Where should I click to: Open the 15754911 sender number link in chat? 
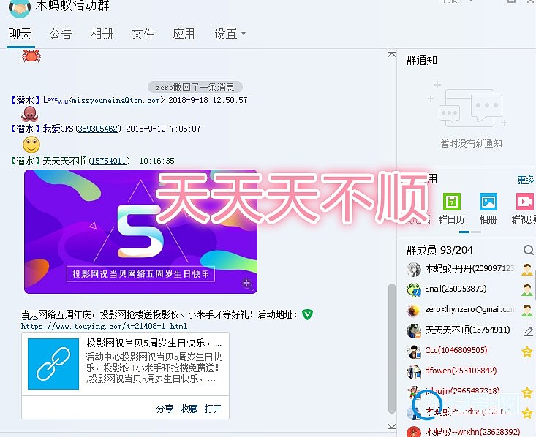pyautogui.click(x=109, y=161)
